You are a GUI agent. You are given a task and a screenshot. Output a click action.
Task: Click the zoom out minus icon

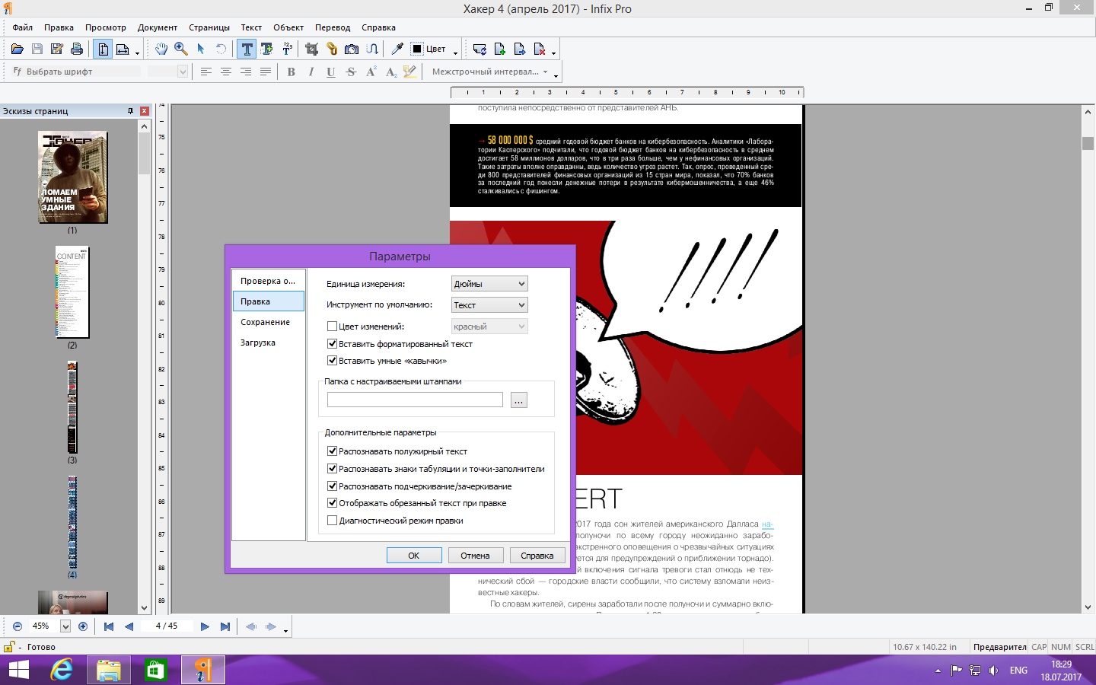click(x=18, y=626)
